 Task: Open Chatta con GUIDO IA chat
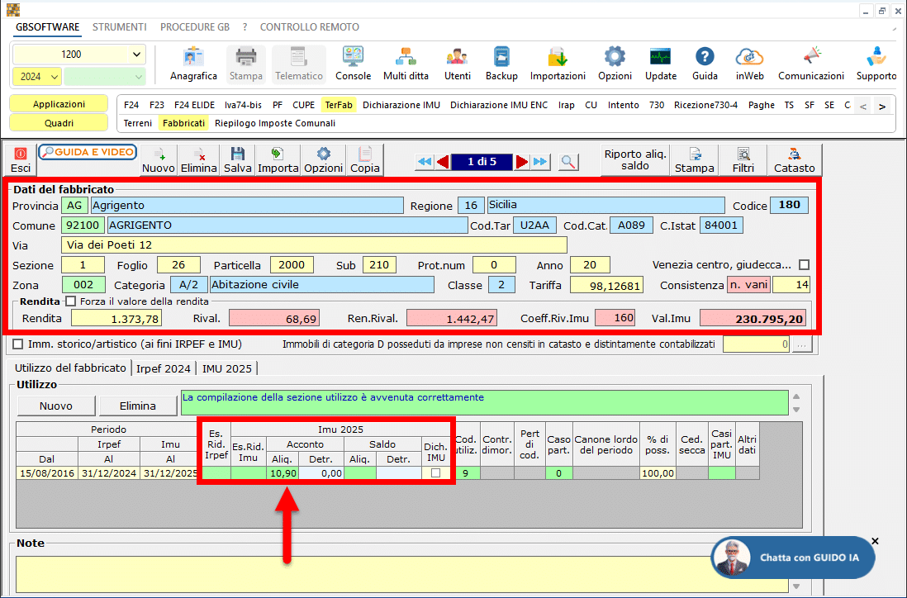pyautogui.click(x=793, y=558)
